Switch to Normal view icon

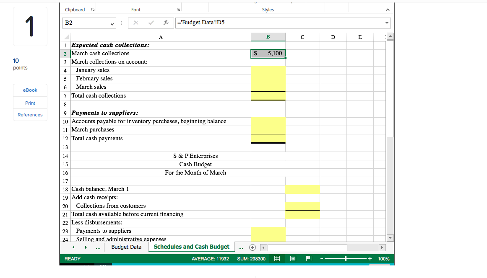coord(277,259)
